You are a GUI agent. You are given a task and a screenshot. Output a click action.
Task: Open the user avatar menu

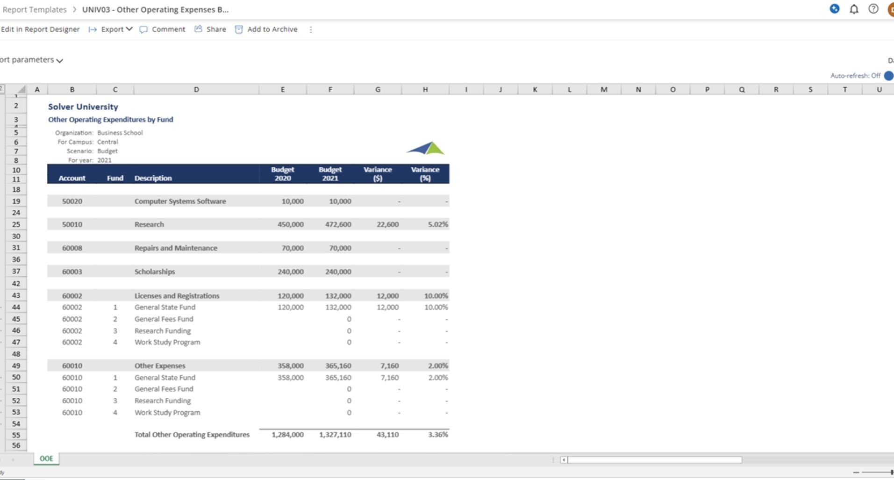891,9
